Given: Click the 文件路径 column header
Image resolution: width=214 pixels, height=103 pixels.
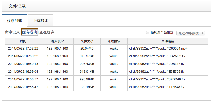Looking at the screenshot, I should [x=168, y=41].
